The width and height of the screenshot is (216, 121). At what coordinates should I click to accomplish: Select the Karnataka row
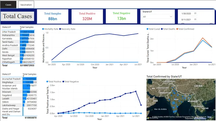point(18,39)
